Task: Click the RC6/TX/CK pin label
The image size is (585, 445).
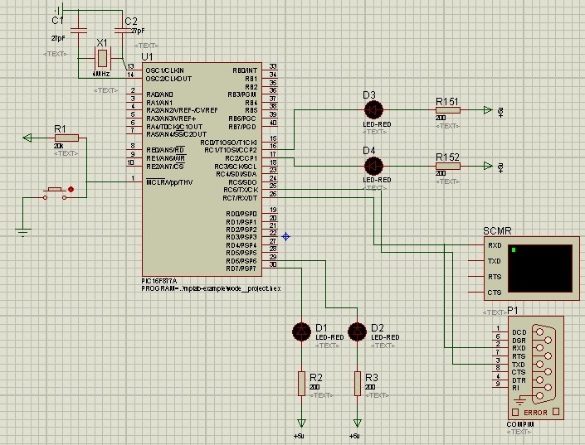Action: pos(241,190)
